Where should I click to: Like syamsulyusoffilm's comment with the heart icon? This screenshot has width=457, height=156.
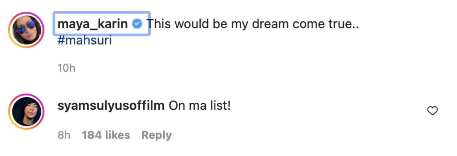pos(432,111)
